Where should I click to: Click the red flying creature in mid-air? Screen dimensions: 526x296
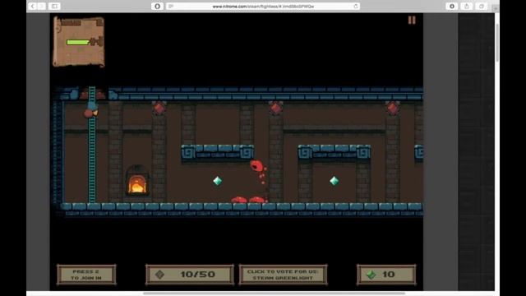pyautogui.click(x=257, y=167)
